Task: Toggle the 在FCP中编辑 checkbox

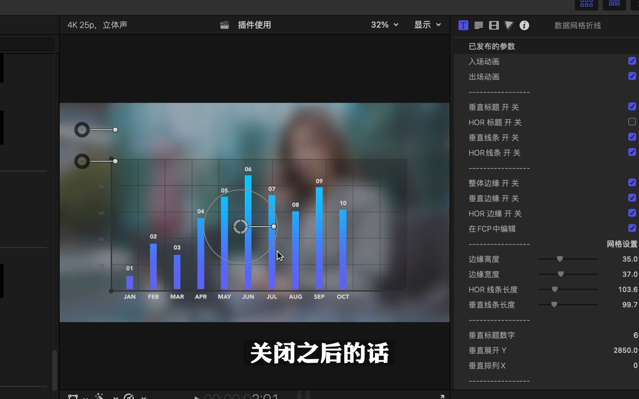Action: (x=632, y=228)
